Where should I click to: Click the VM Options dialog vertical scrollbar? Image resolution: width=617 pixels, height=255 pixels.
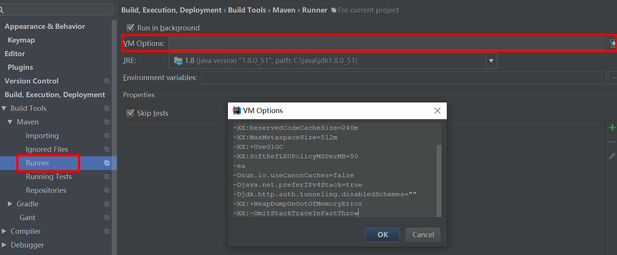click(x=439, y=181)
